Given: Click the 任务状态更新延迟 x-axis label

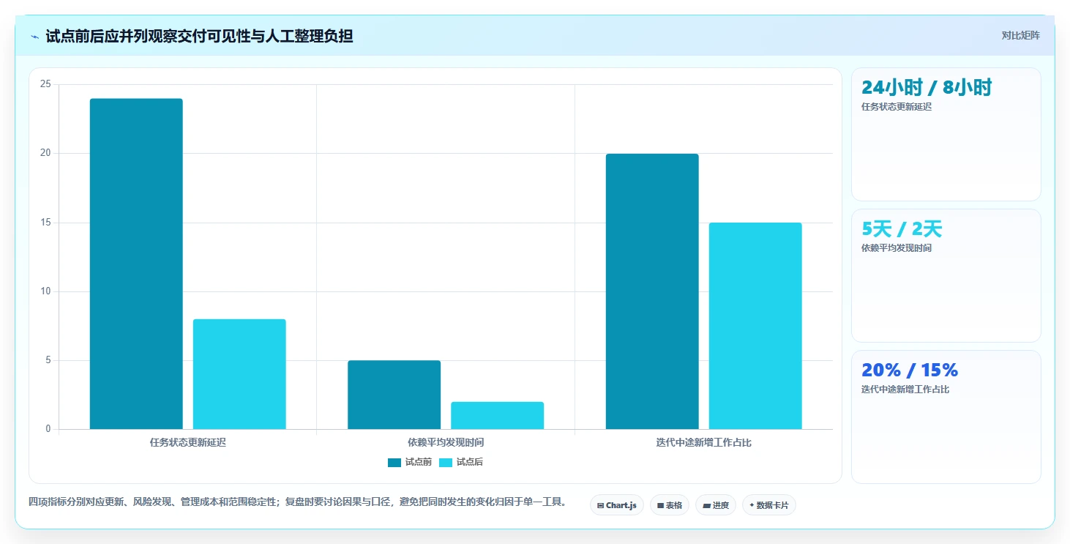Looking at the screenshot, I should click(188, 442).
